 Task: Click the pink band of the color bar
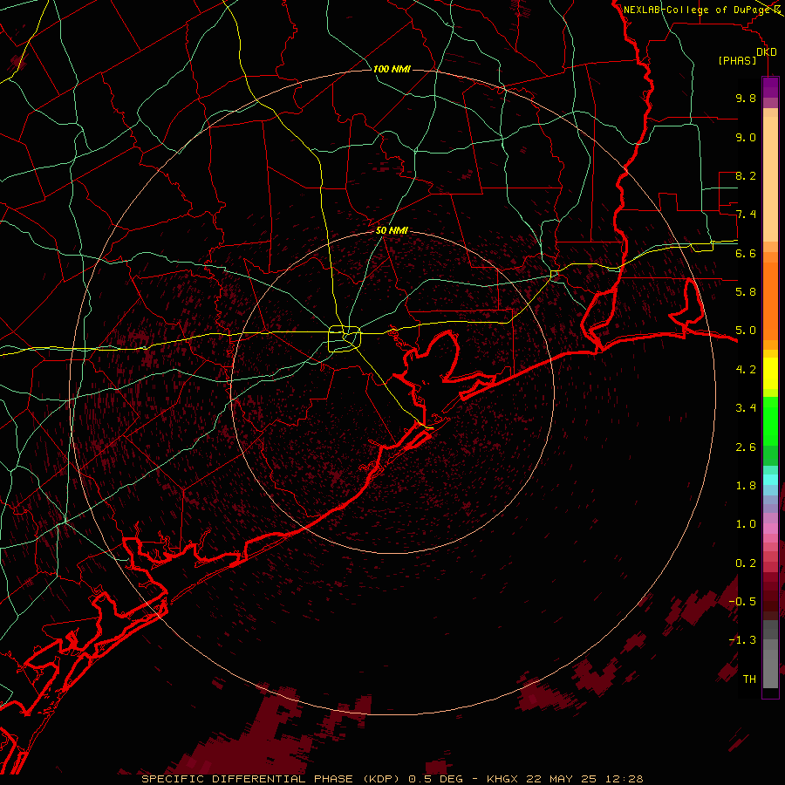pos(770,529)
